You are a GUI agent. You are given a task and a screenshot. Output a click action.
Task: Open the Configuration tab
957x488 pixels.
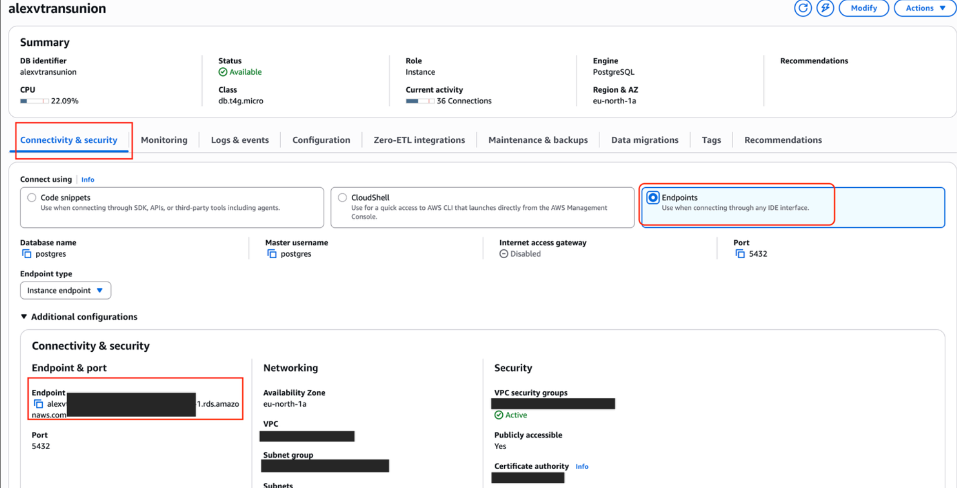[x=321, y=140]
